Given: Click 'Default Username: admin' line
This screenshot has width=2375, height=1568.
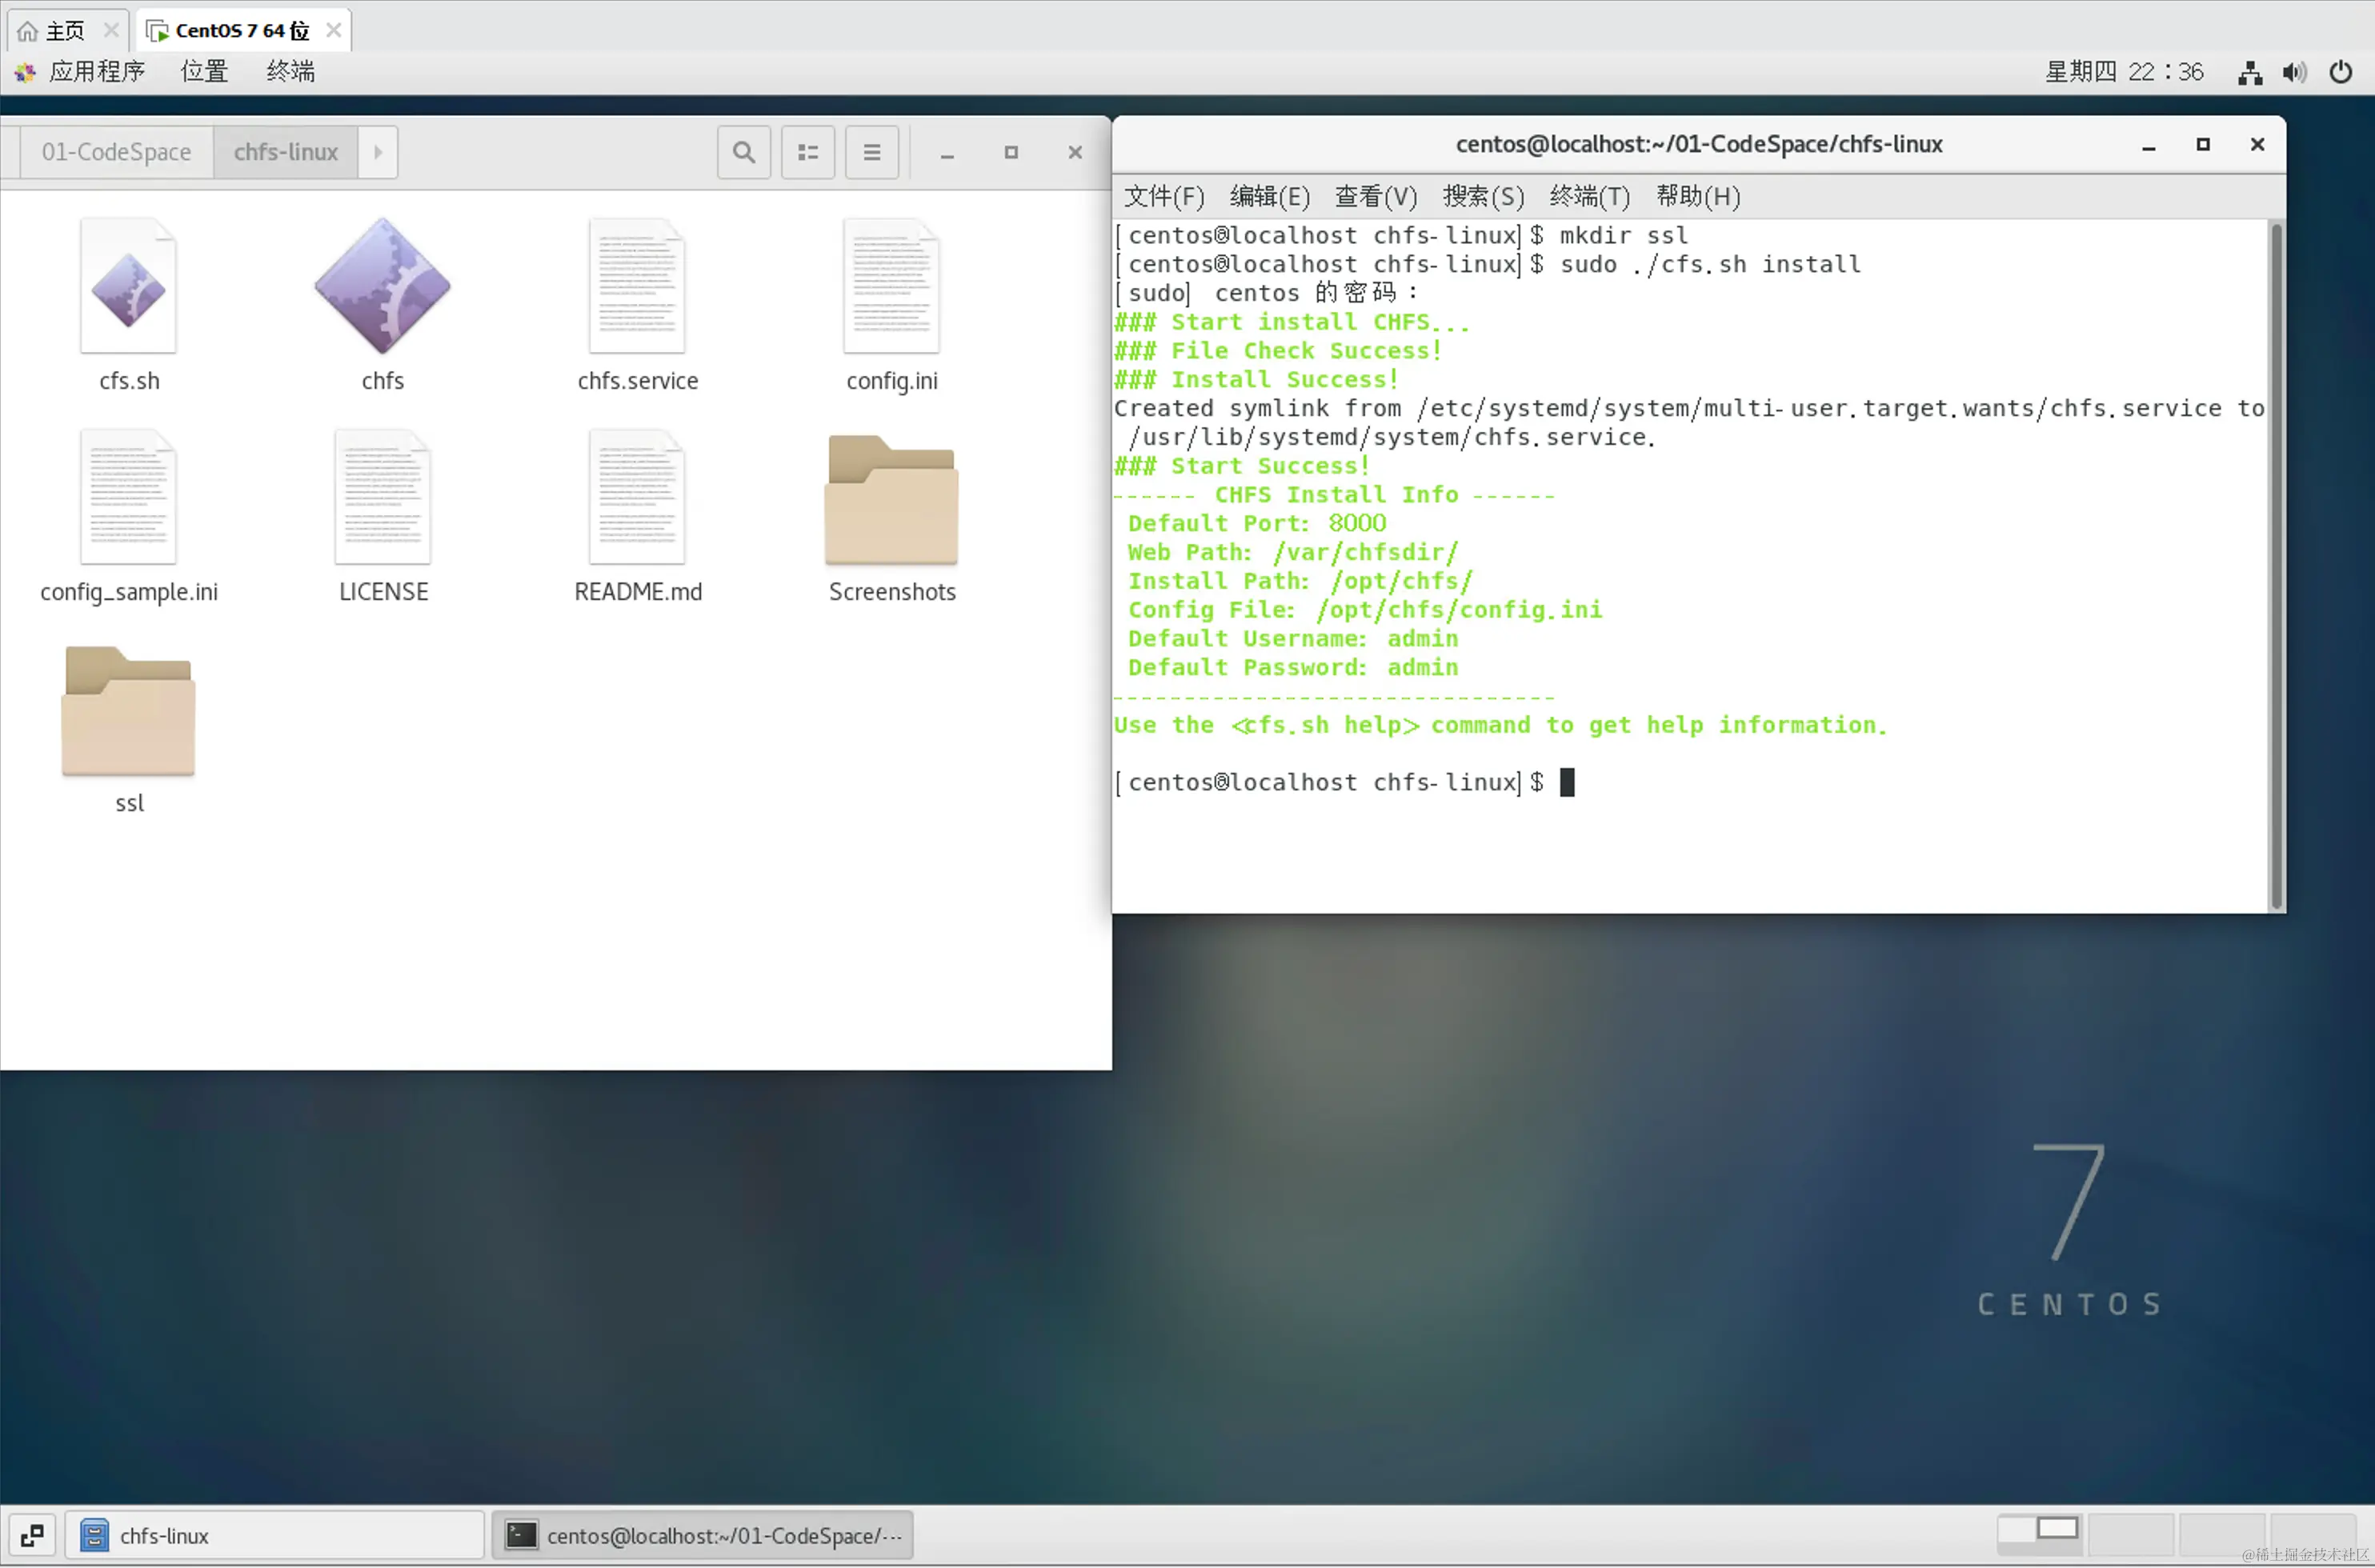Looking at the screenshot, I should 1293,639.
